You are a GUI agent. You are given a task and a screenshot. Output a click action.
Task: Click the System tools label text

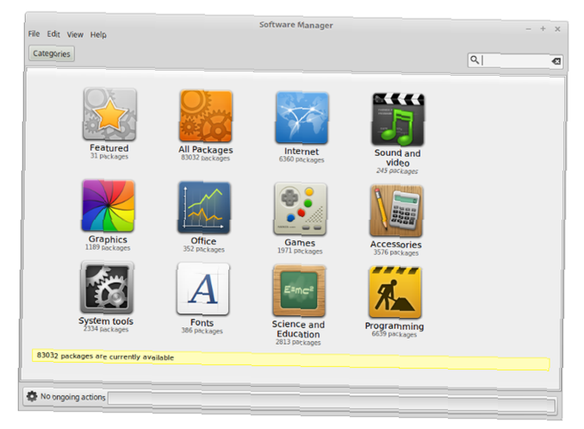pos(106,321)
